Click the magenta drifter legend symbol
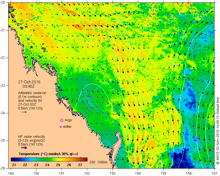This screenshot has width=220, height=176. point(61,127)
